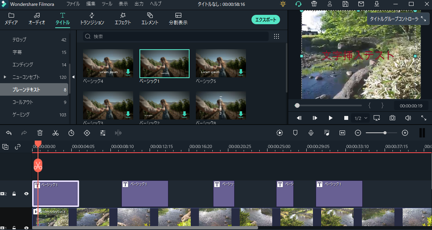
Task: Click the preview volume speaker icon
Action: click(x=408, y=118)
